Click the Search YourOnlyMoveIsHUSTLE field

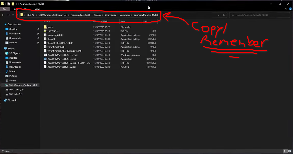(260, 15)
